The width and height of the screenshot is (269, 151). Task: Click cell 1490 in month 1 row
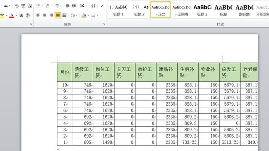pyautogui.click(x=104, y=143)
